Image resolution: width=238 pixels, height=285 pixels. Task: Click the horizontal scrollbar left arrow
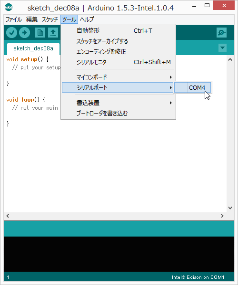8,216
